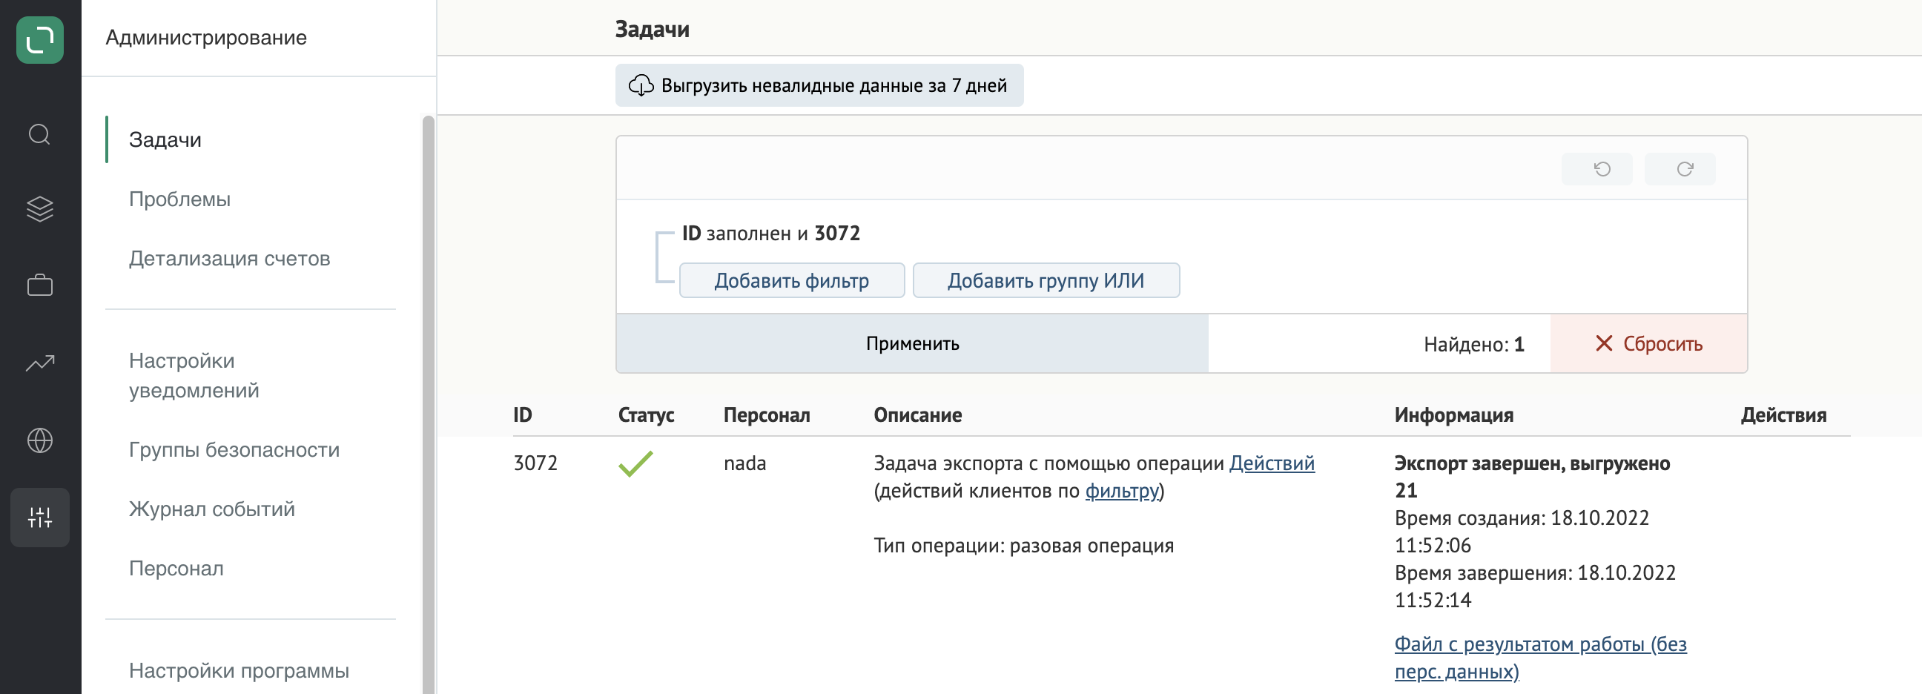Click the Действия column header

[x=1783, y=415]
